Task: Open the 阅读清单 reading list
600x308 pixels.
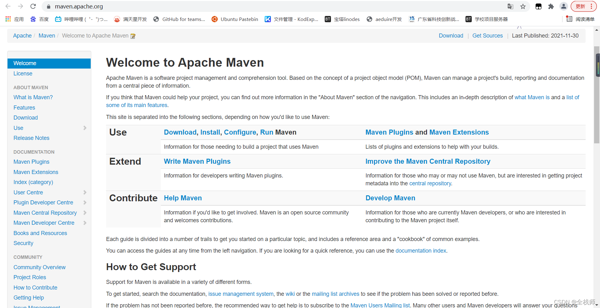Action: (x=580, y=19)
